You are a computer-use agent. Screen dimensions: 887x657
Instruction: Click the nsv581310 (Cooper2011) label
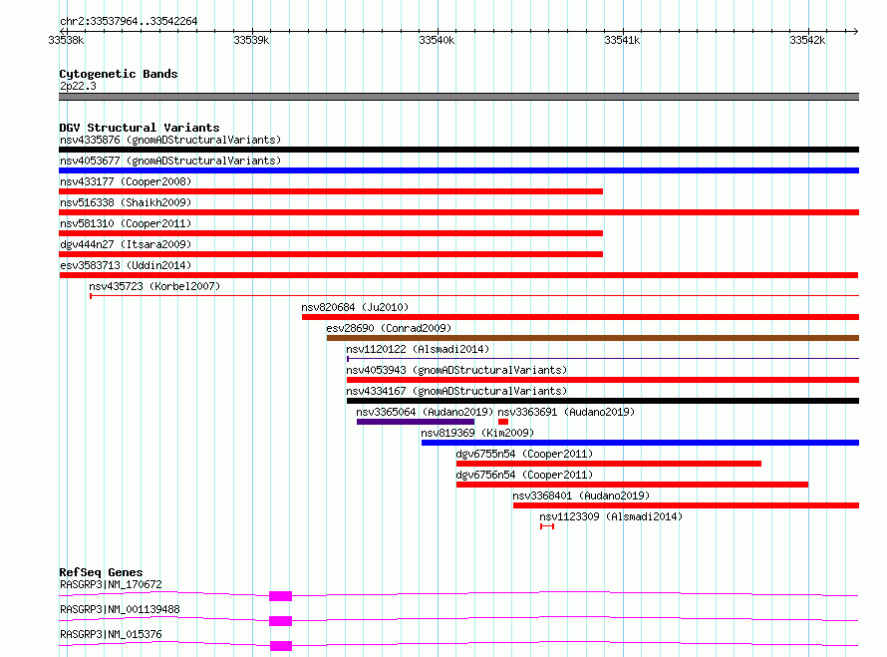[126, 223]
